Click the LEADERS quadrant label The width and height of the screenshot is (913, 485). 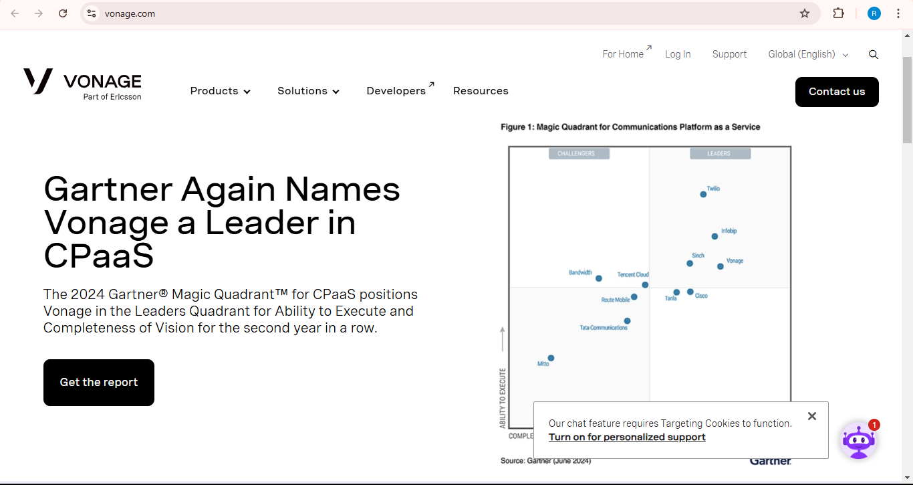(719, 154)
